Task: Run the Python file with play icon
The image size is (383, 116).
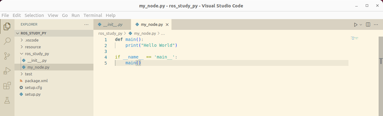Action: [x=356, y=25]
